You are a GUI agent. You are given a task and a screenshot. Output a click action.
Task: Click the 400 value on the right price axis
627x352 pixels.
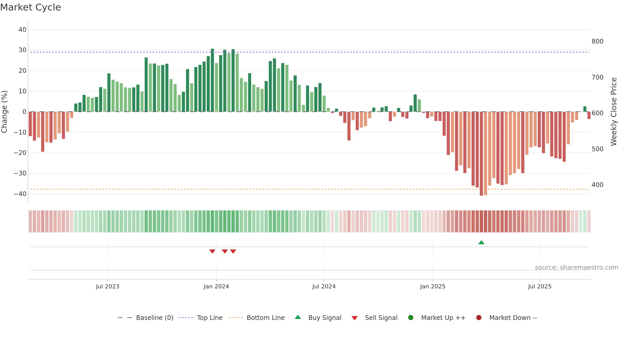point(597,185)
